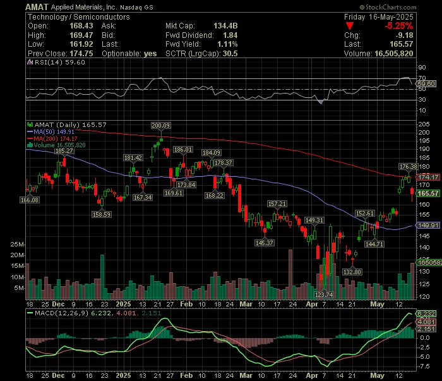Click the 176.38 recent high label

pos(408,167)
